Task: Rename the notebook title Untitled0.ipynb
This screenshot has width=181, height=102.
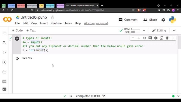Action: [34, 17]
